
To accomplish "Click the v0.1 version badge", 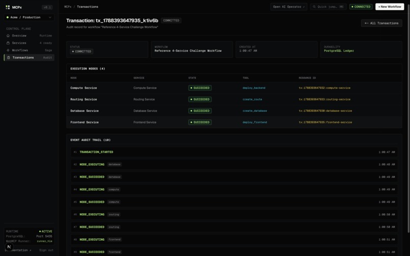I will [x=47, y=7].
